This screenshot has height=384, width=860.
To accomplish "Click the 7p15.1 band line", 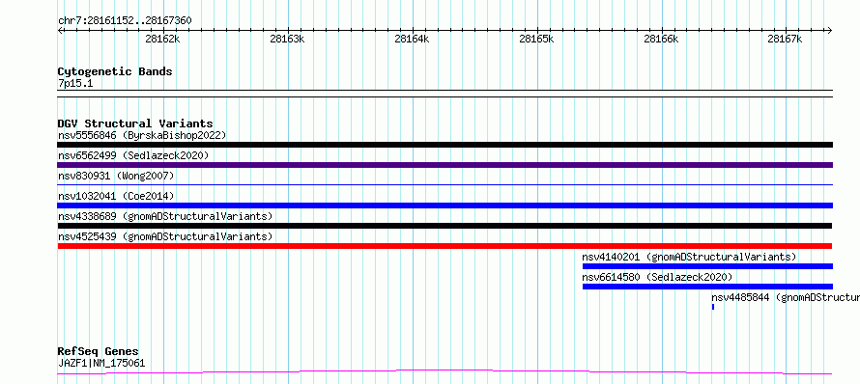I will pyautogui.click(x=444, y=94).
